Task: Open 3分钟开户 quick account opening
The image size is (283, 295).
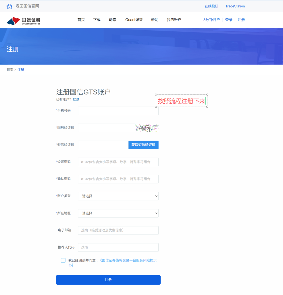Action: click(x=211, y=20)
